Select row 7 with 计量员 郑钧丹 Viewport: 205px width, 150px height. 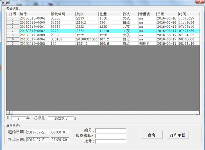[x=103, y=43]
